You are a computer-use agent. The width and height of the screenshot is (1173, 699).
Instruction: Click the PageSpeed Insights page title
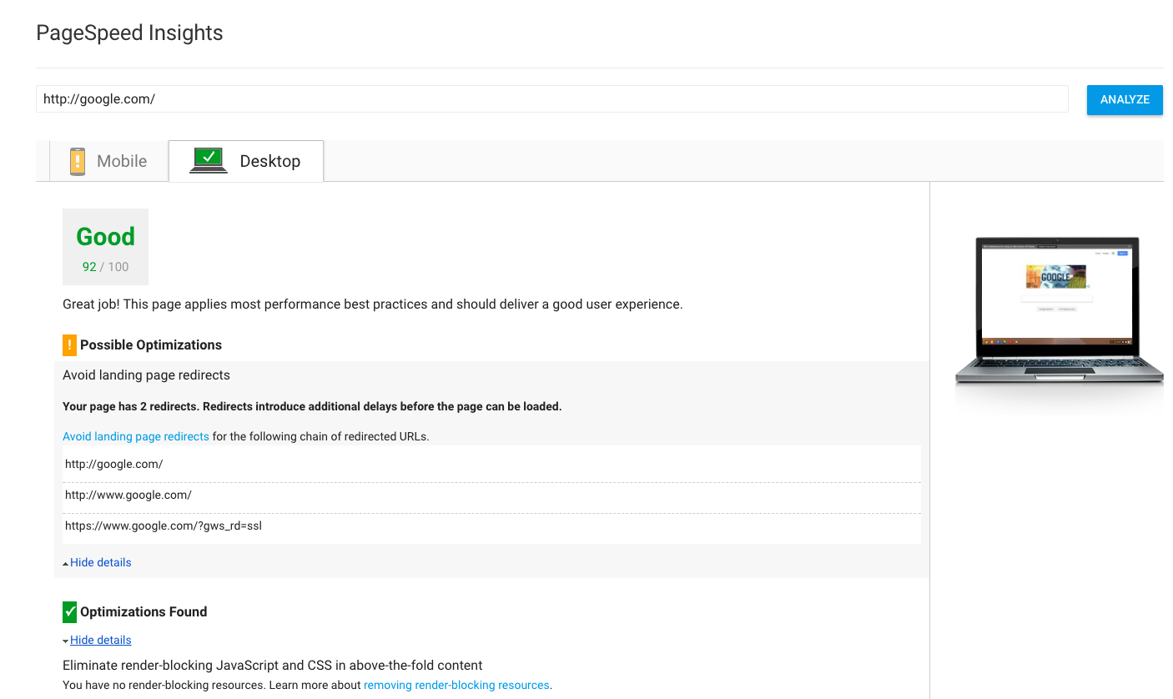[x=130, y=33]
